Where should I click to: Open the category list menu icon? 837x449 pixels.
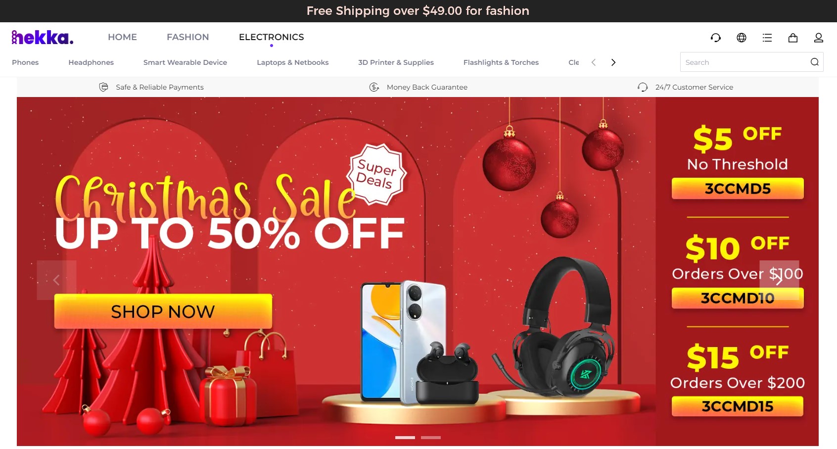767,38
